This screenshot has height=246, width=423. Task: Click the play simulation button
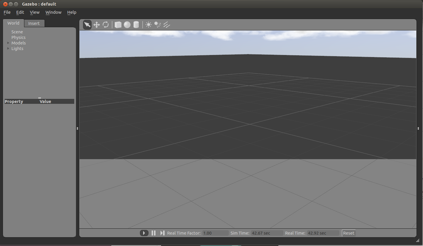144,233
